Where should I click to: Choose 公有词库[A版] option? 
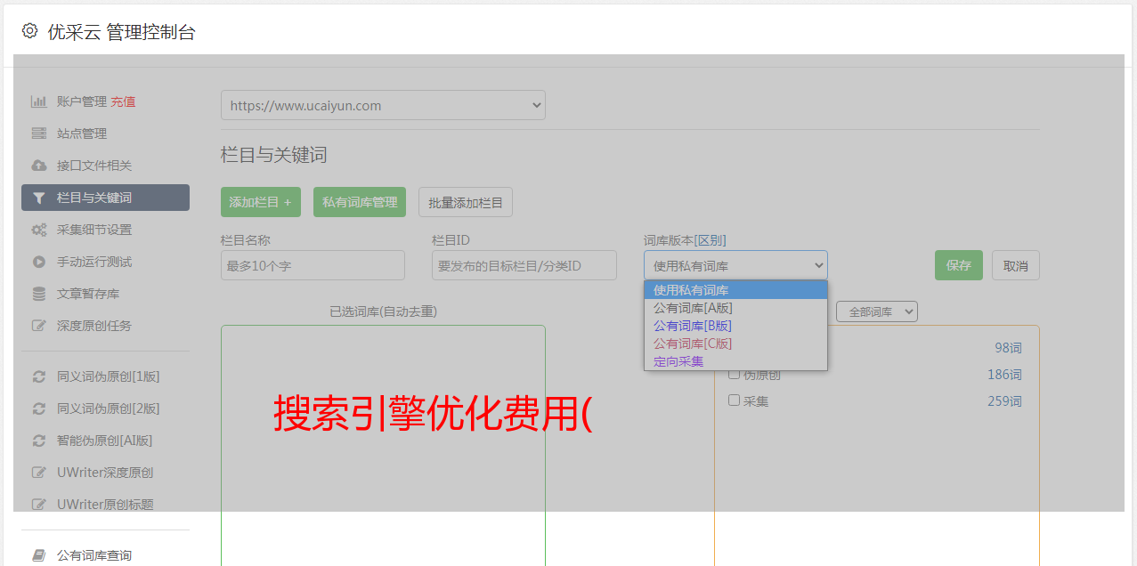pyautogui.click(x=735, y=308)
